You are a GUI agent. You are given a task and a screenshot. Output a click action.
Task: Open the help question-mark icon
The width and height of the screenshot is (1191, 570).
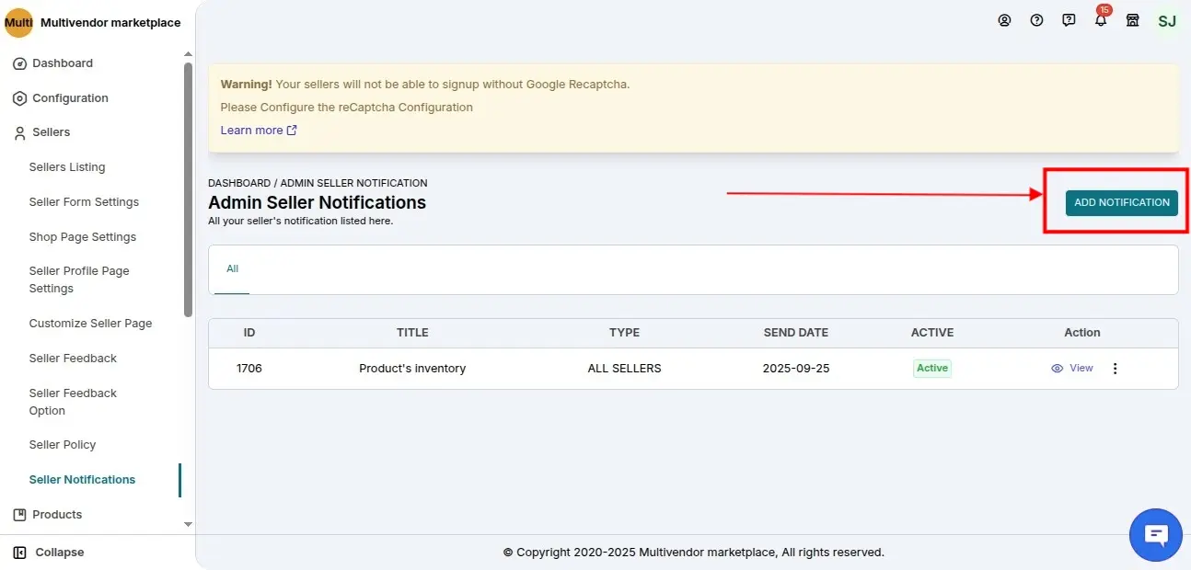pos(1036,20)
